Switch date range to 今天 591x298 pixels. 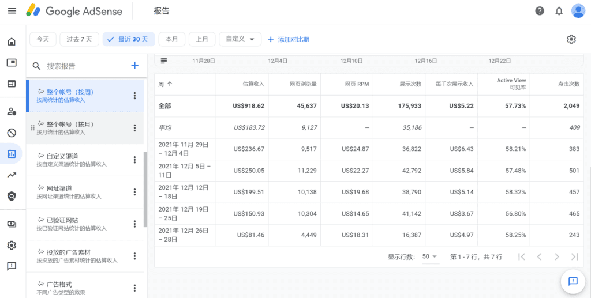[43, 39]
